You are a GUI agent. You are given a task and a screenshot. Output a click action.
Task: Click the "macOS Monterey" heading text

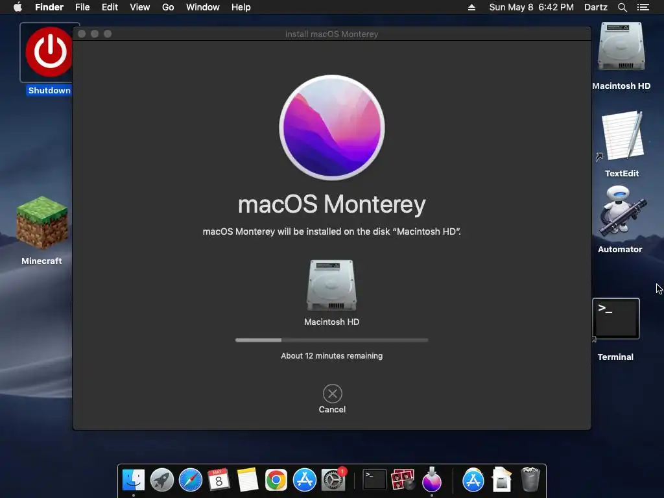[331, 204]
